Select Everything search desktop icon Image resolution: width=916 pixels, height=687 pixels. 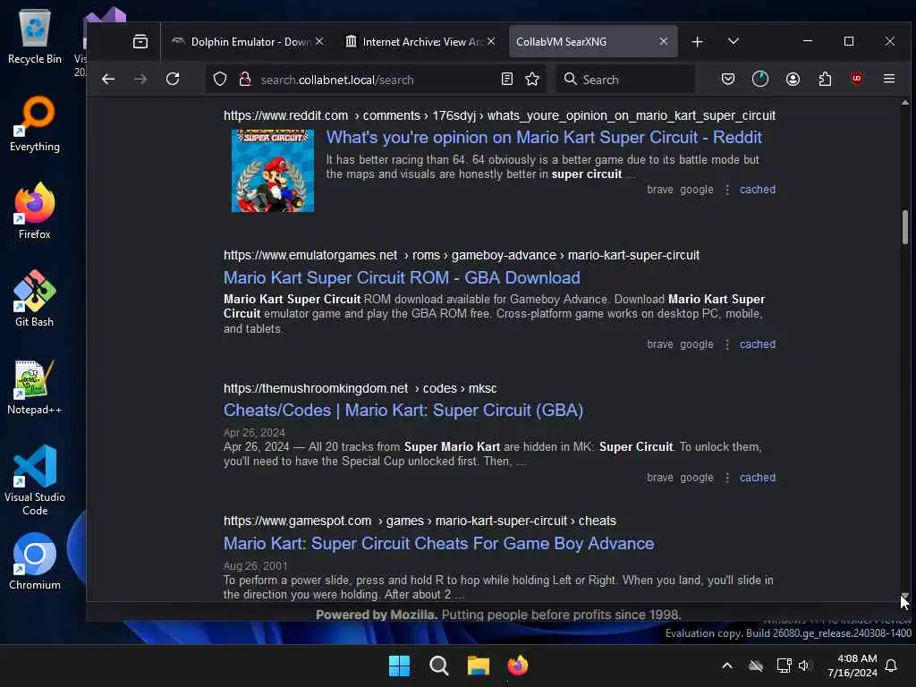35,123
